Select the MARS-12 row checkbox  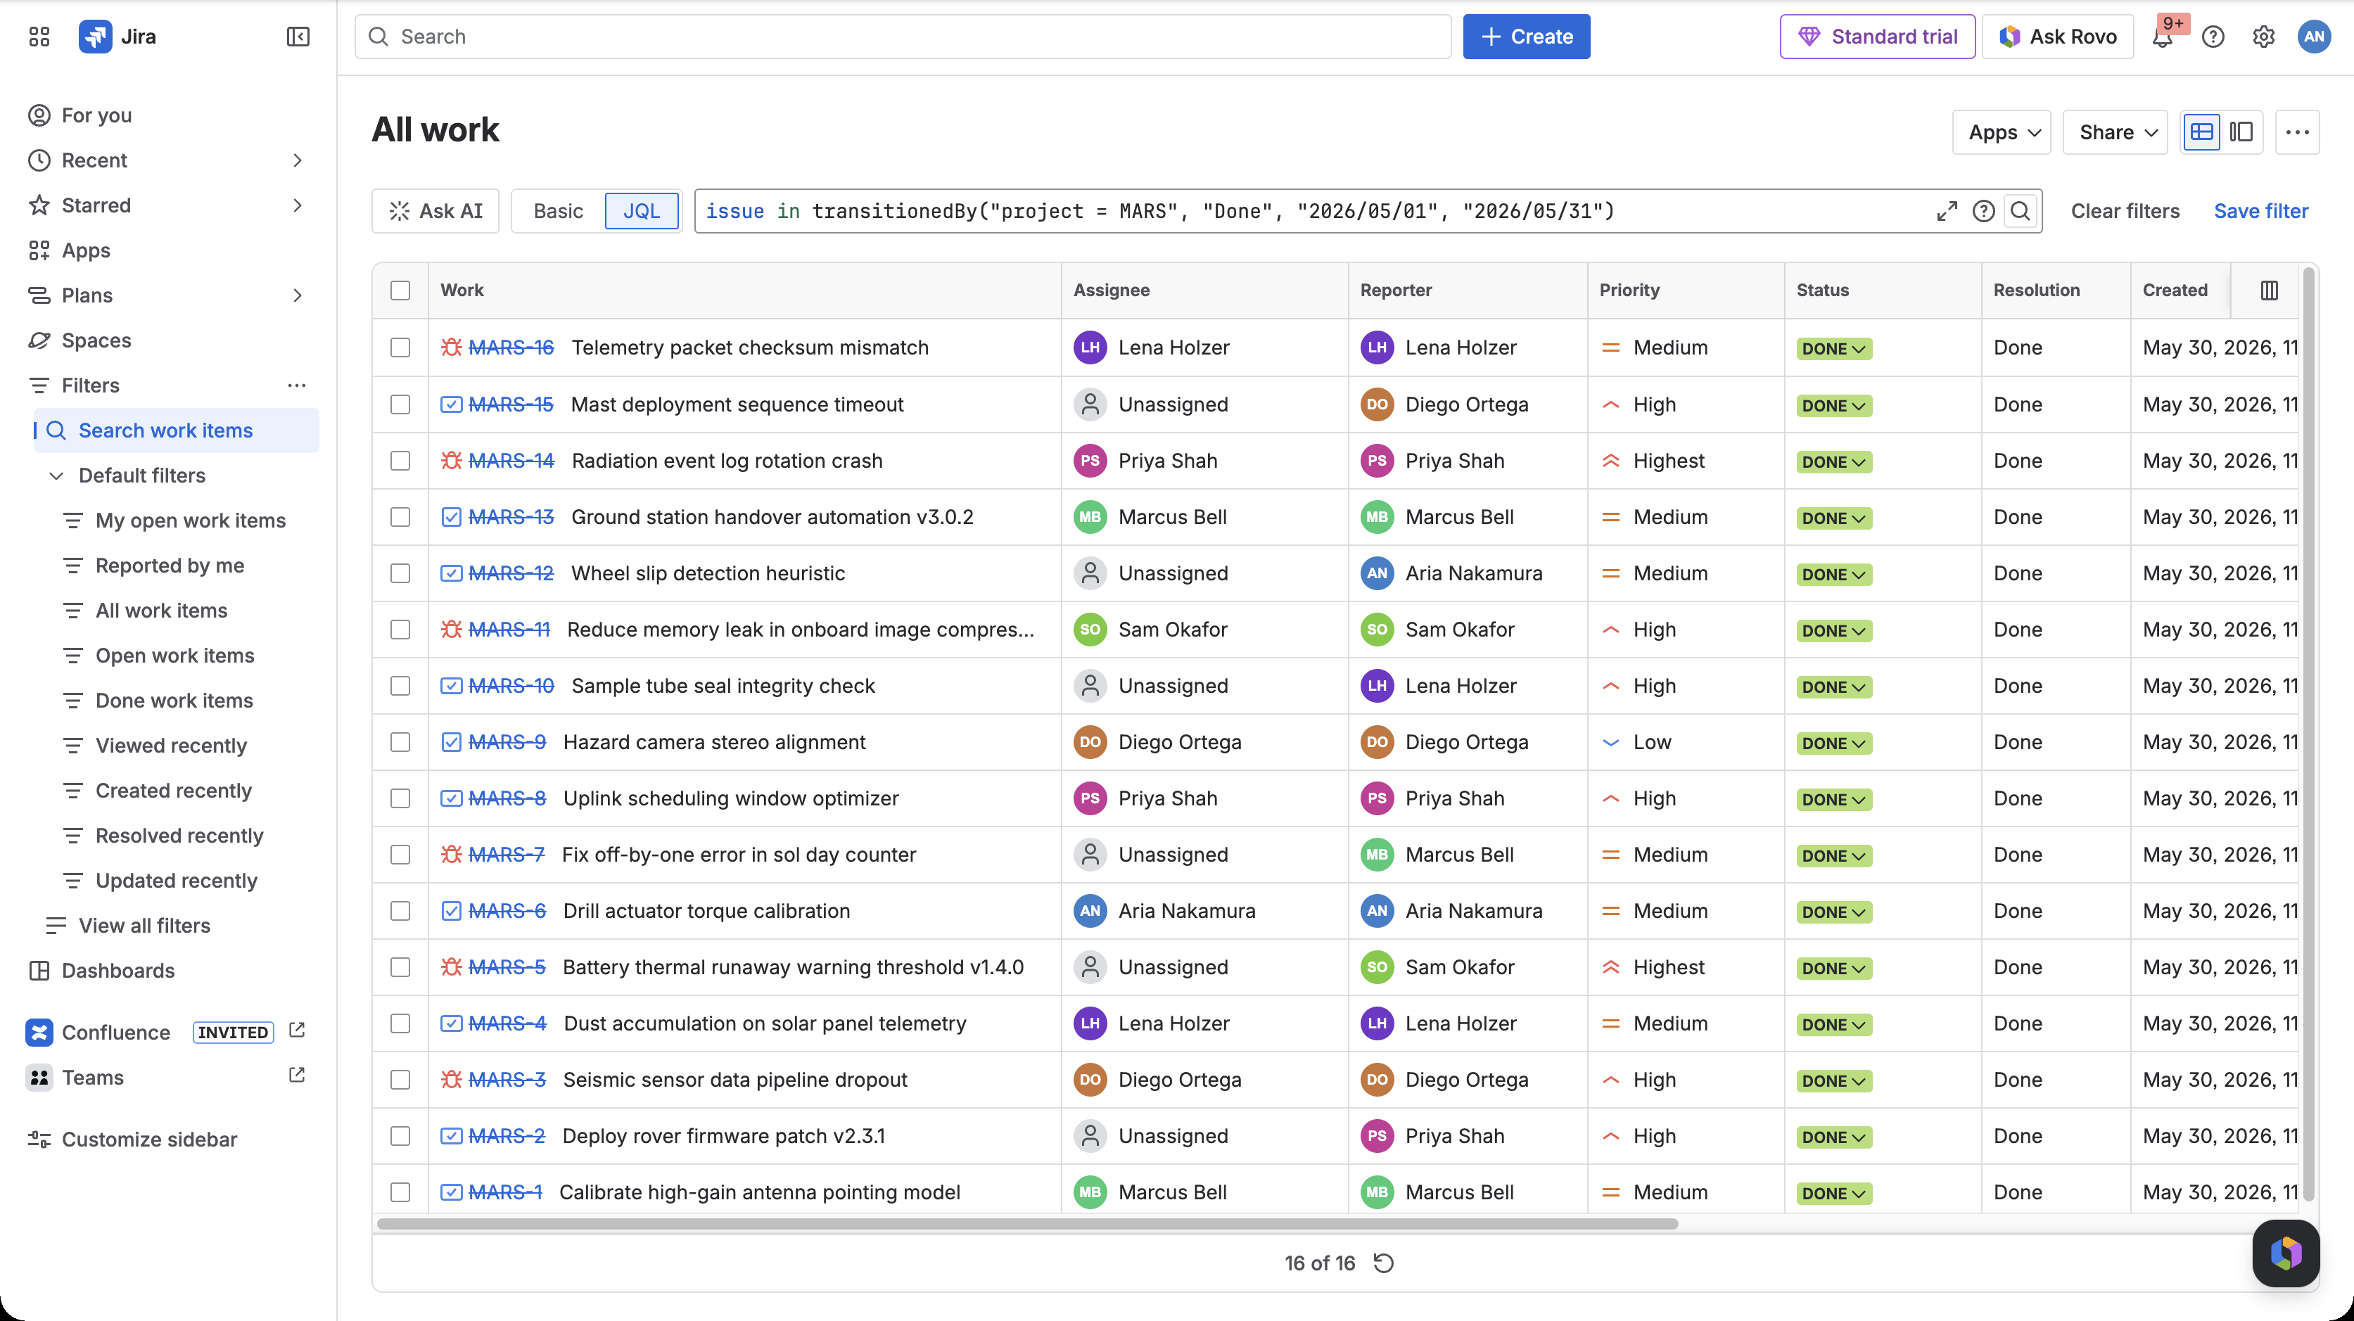tap(400, 573)
